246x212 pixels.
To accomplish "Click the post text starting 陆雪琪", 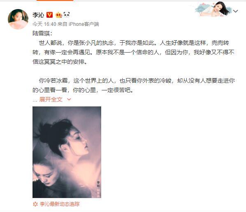I will tap(42, 33).
